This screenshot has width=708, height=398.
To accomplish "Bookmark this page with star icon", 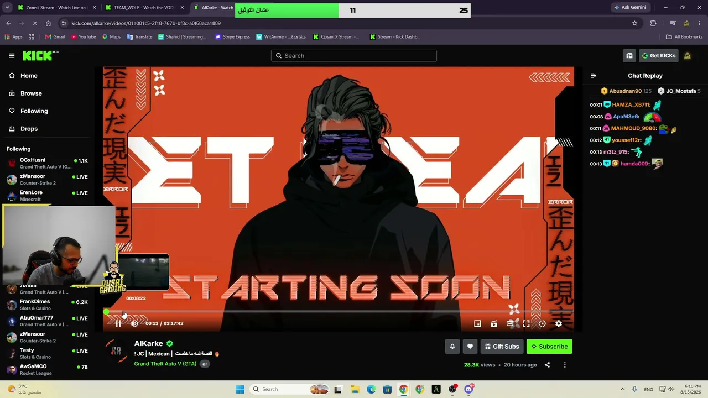I will click(634, 23).
